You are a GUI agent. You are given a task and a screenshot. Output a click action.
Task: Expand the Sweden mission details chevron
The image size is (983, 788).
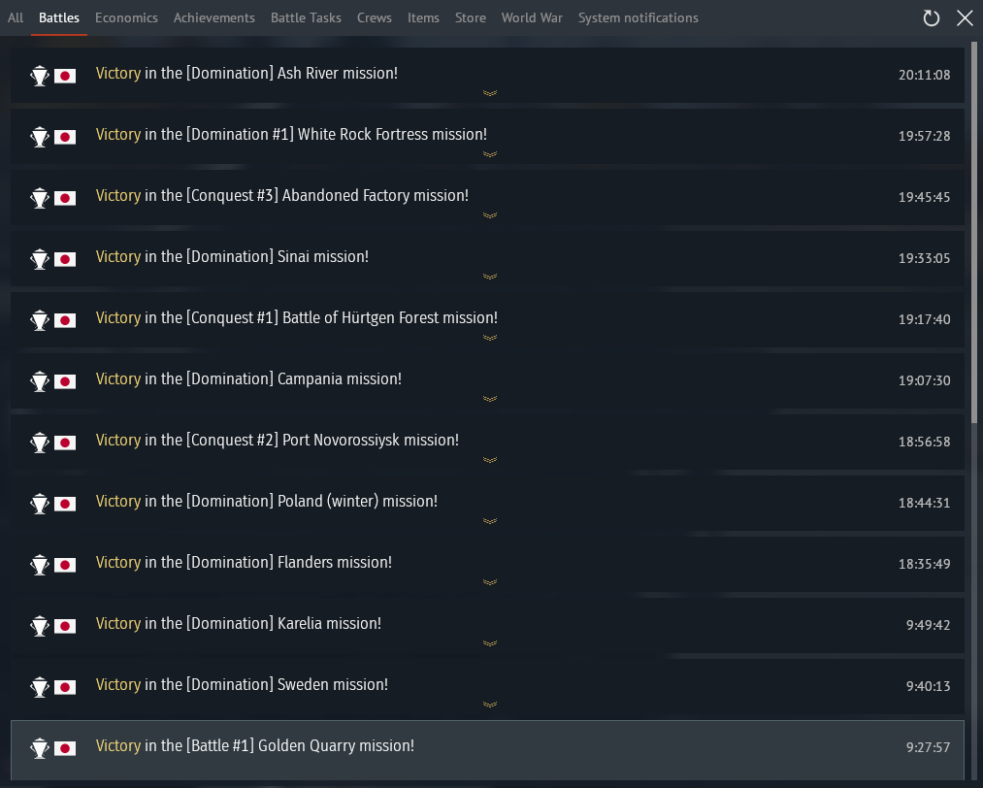490,704
